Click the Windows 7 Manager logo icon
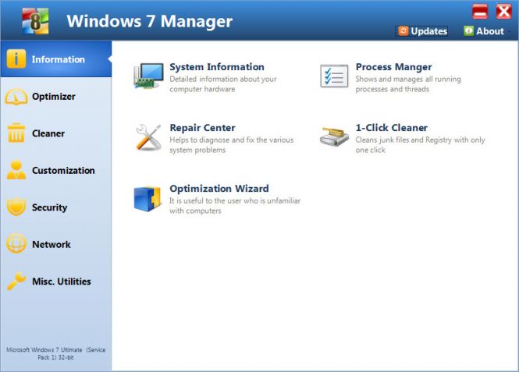The image size is (519, 372). click(35, 21)
